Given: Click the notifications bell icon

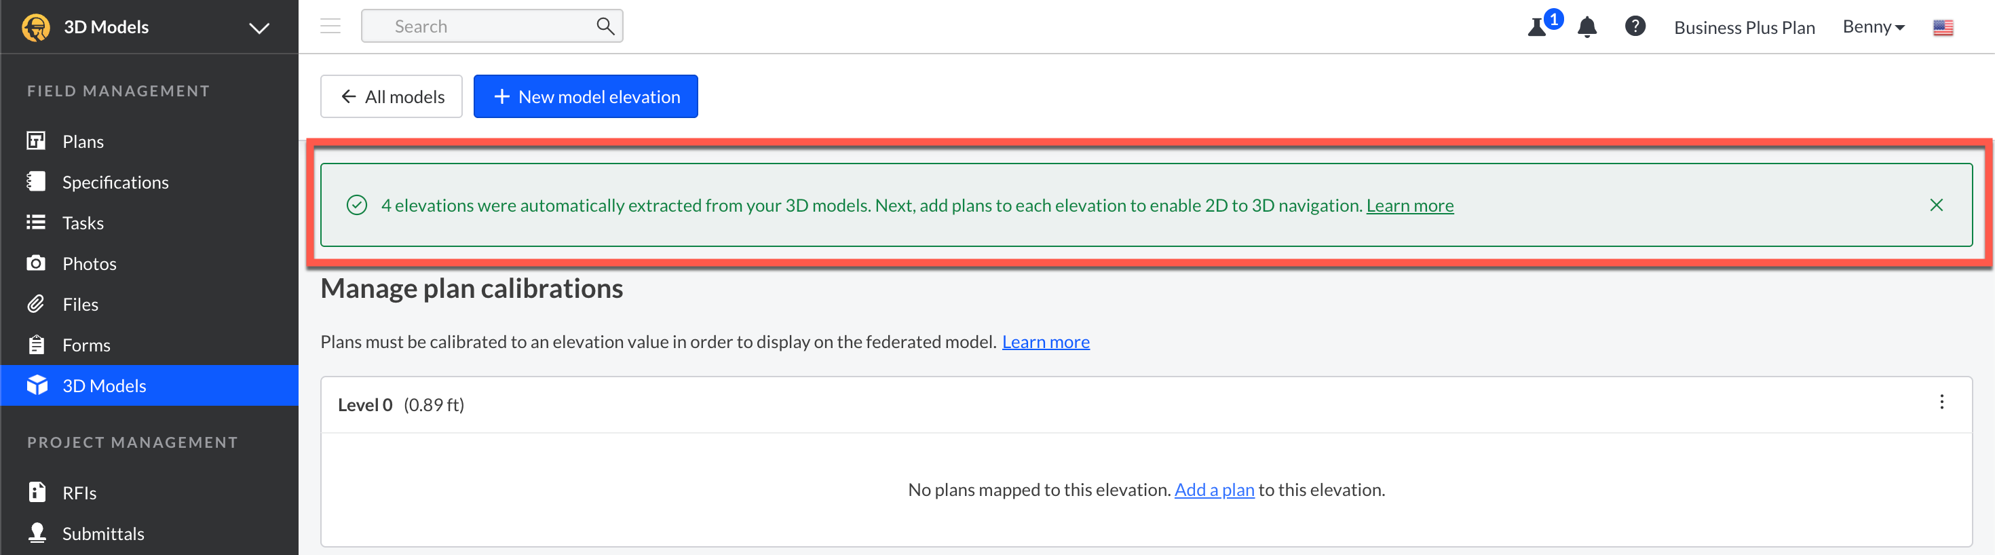Looking at the screenshot, I should pyautogui.click(x=1587, y=27).
